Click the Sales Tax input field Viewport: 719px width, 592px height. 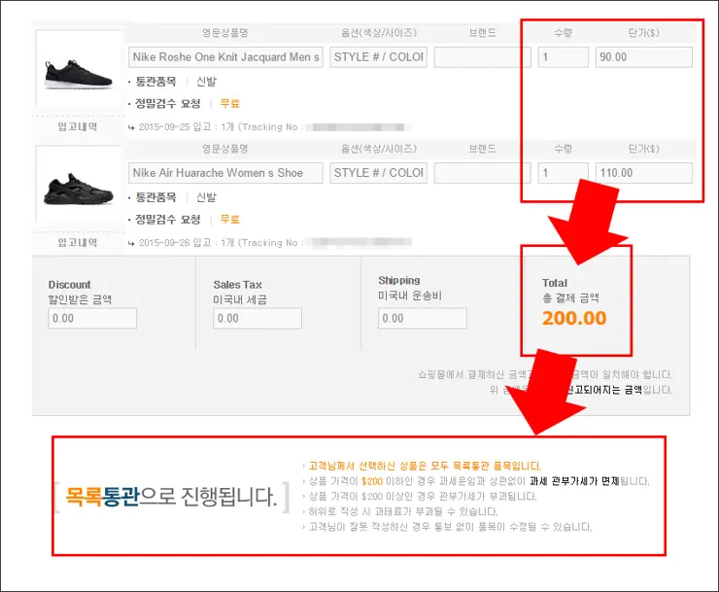tap(257, 318)
